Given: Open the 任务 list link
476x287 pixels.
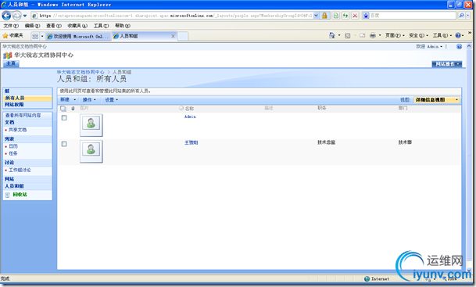Looking at the screenshot, I should (13, 153).
